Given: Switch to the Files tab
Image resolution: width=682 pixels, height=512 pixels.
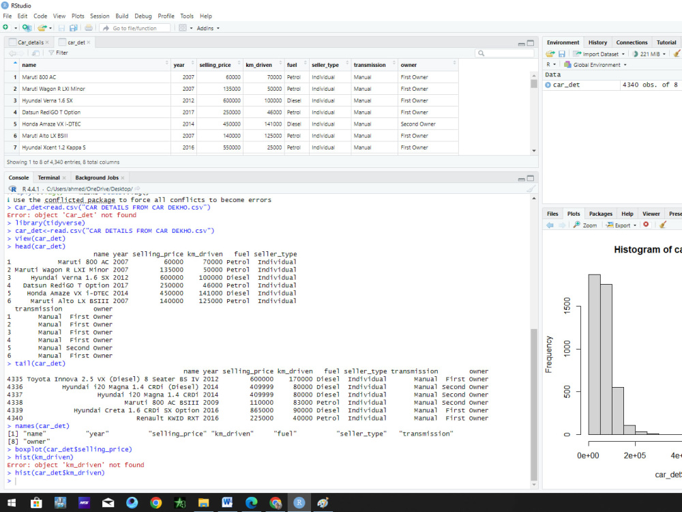Looking at the screenshot, I should pos(552,214).
